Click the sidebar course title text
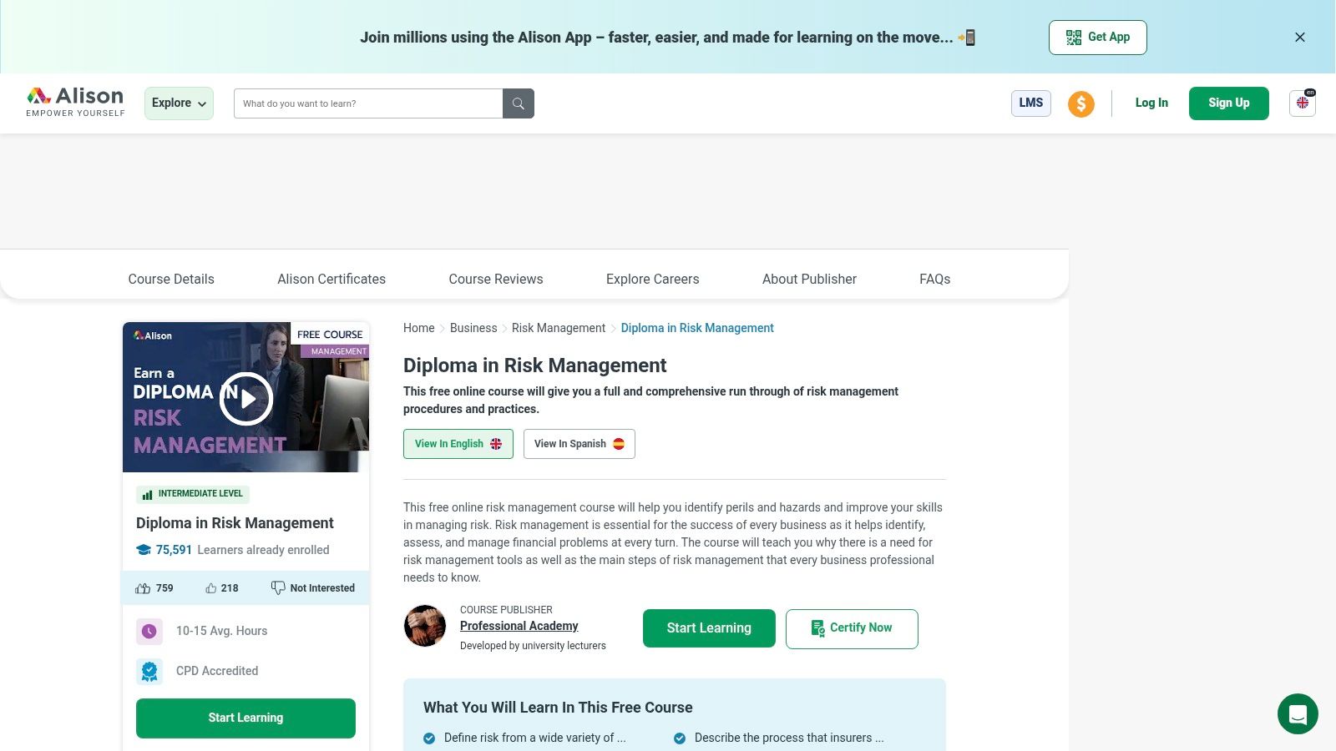The width and height of the screenshot is (1336, 751). click(x=235, y=523)
